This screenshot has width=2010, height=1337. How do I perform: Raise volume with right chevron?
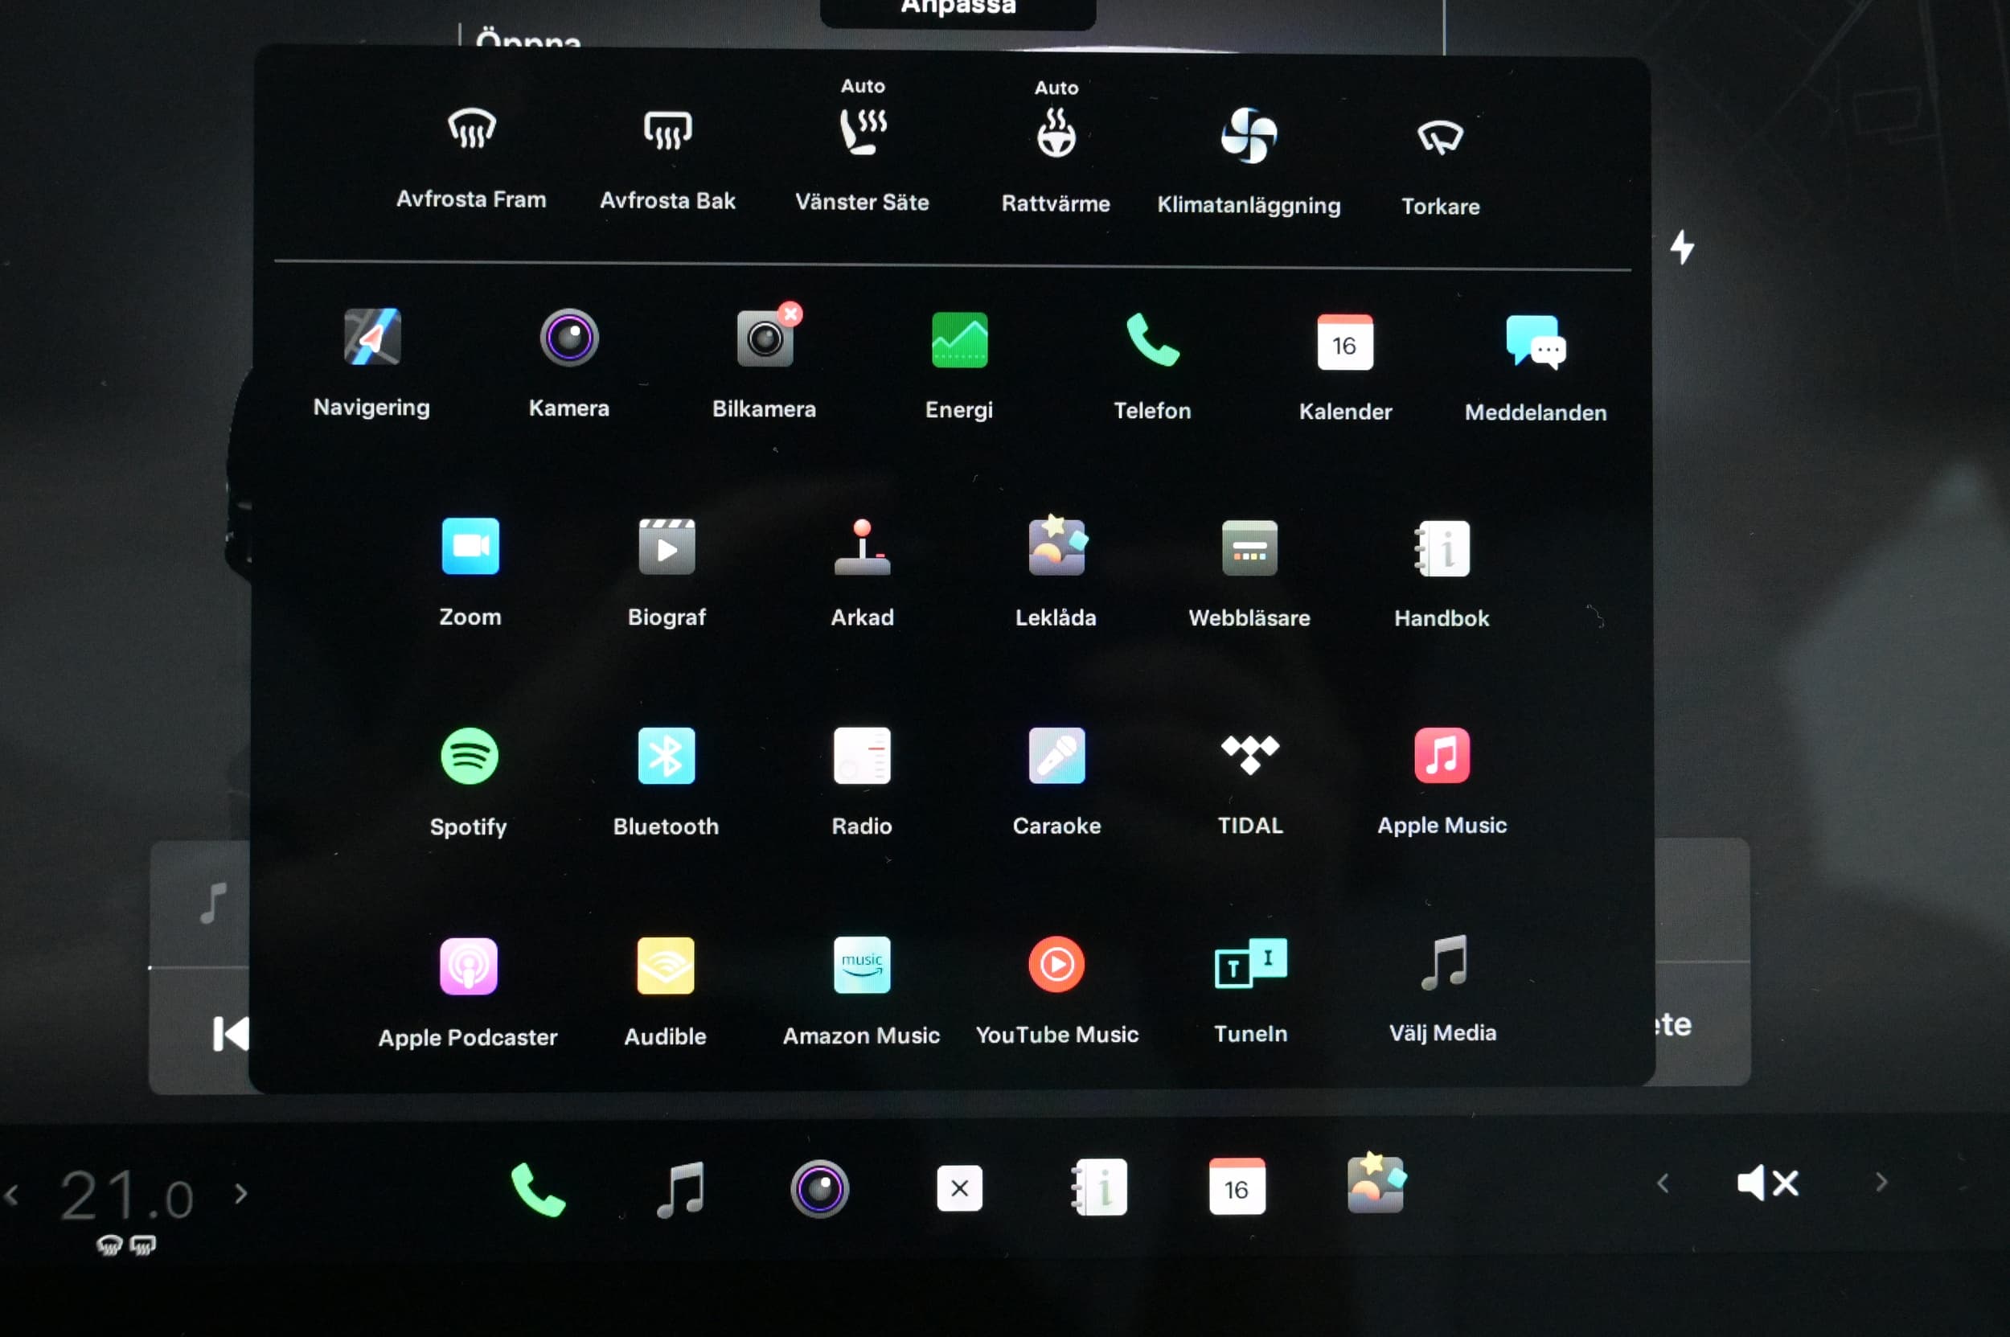pyautogui.click(x=1881, y=1182)
